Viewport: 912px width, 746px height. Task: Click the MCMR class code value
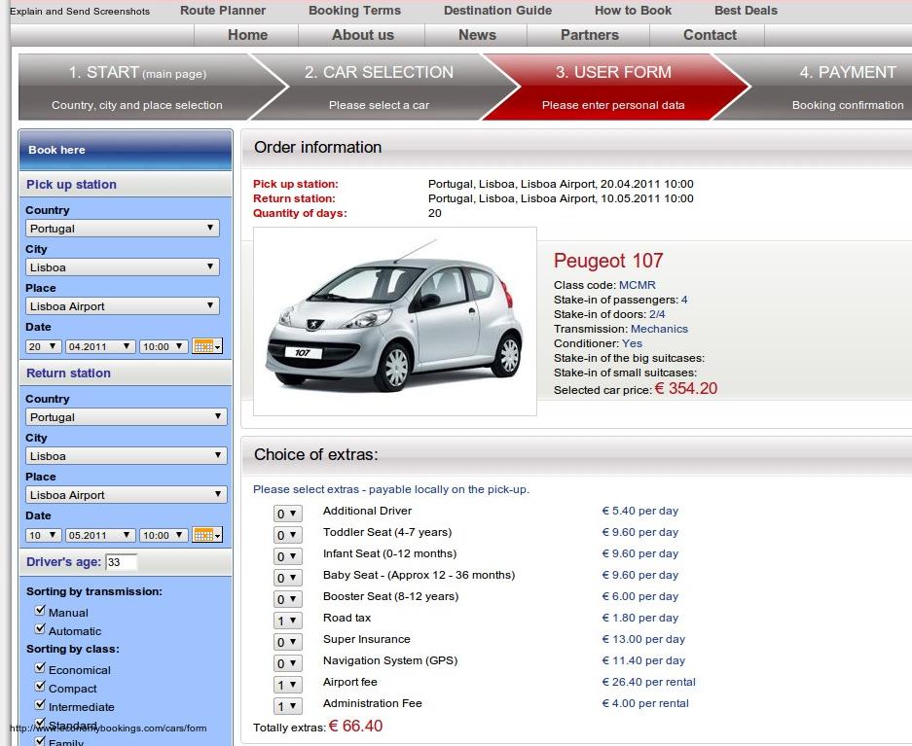point(637,285)
